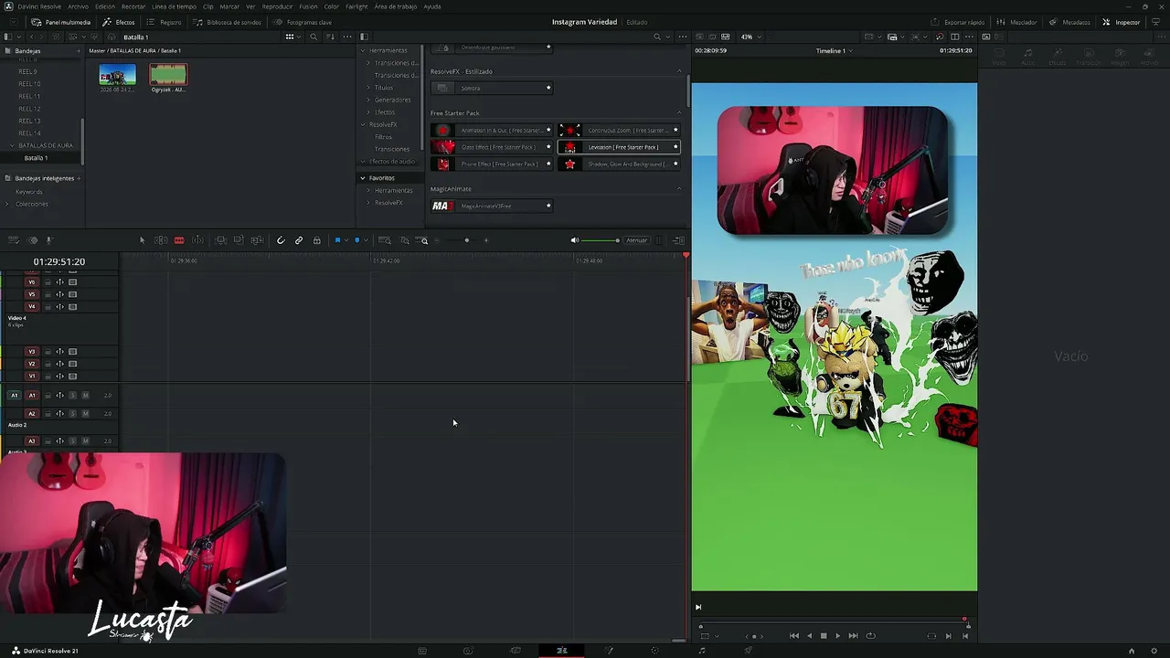Screen dimensions: 1170x658
Task: Click Exportar rápido button
Action: [x=958, y=22]
